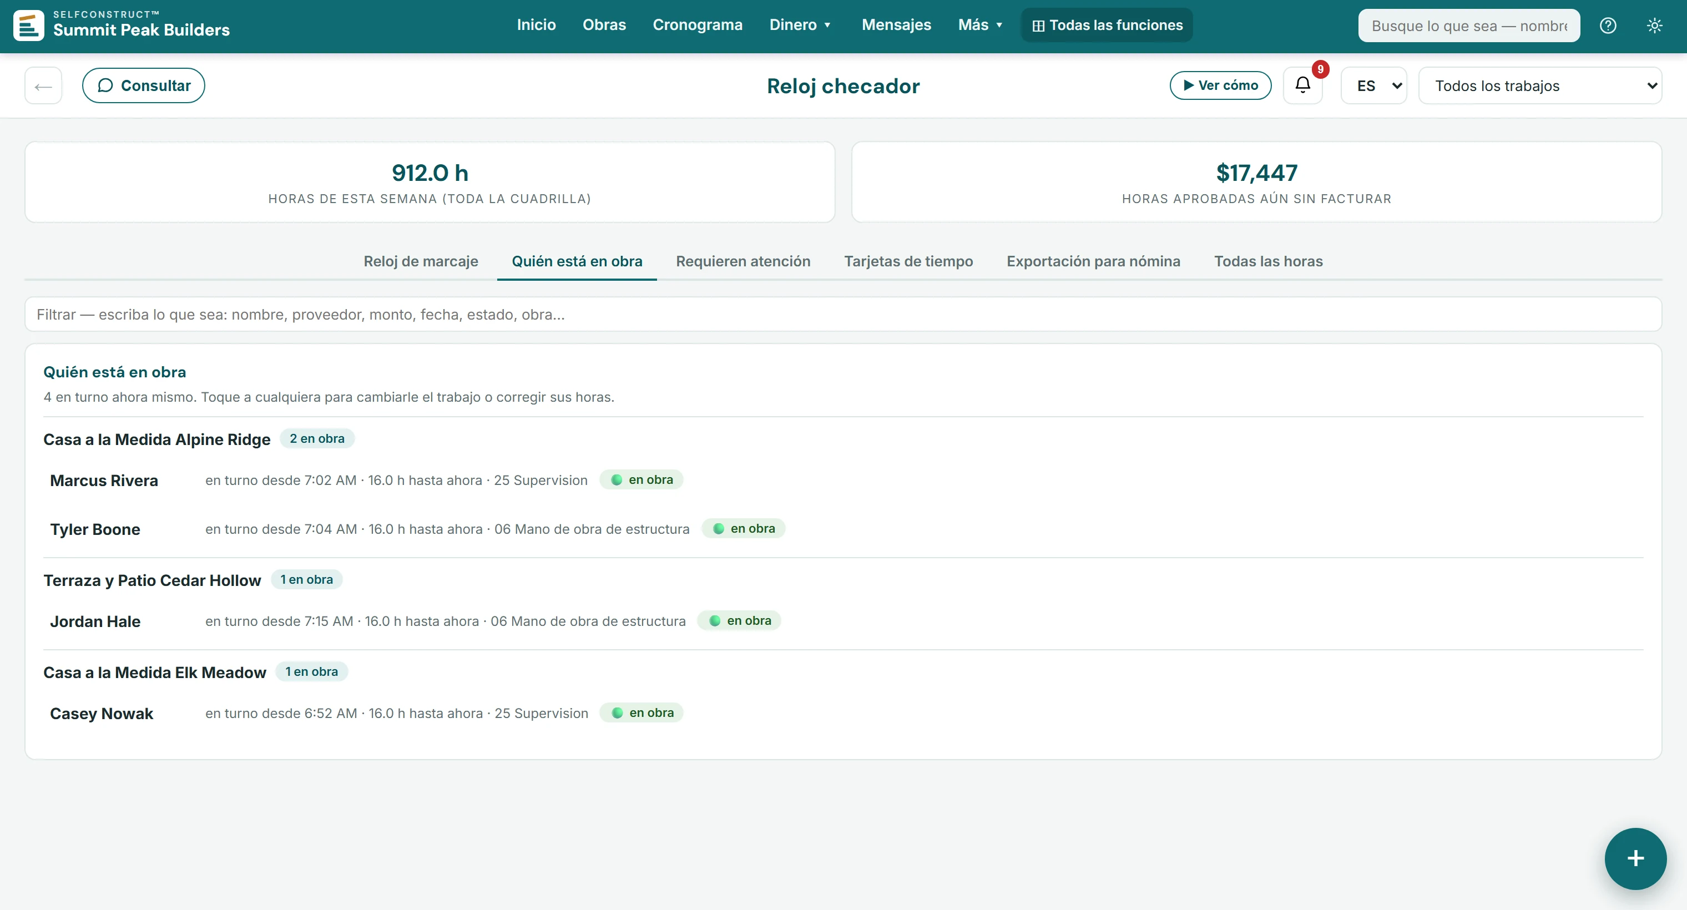This screenshot has width=1687, height=910.
Task: Click the global search field
Action: point(1468,26)
